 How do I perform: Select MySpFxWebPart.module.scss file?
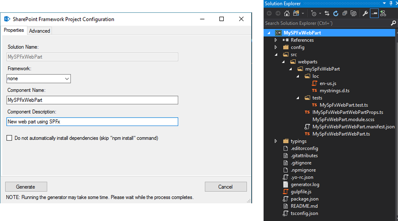tap(343, 119)
